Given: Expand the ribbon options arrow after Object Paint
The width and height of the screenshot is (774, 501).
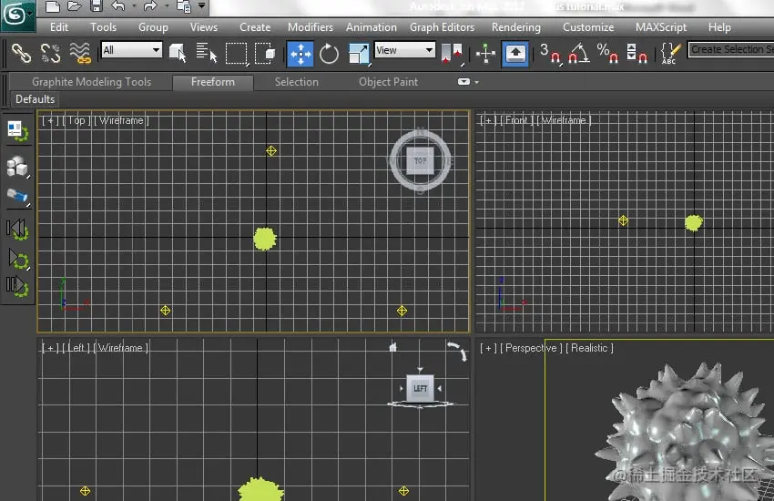Looking at the screenshot, I should point(468,82).
